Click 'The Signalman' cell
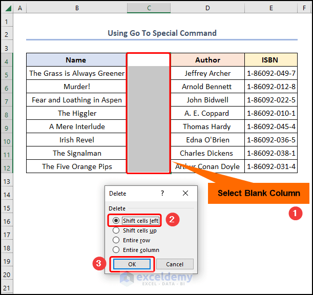The height and width of the screenshot is (295, 313). (76, 153)
